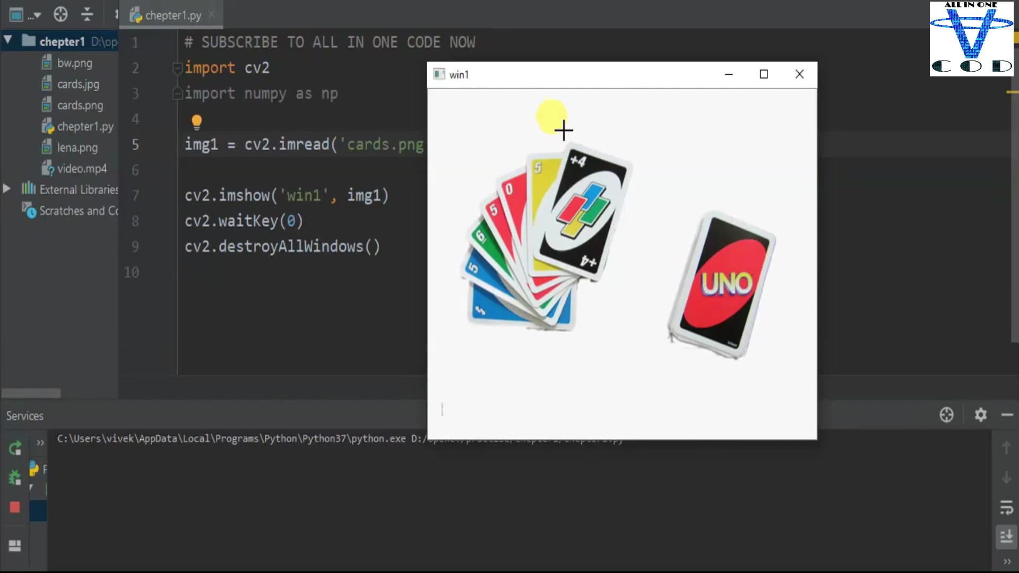Stop the running Python process
Image resolution: width=1019 pixels, height=573 pixels.
(x=14, y=508)
